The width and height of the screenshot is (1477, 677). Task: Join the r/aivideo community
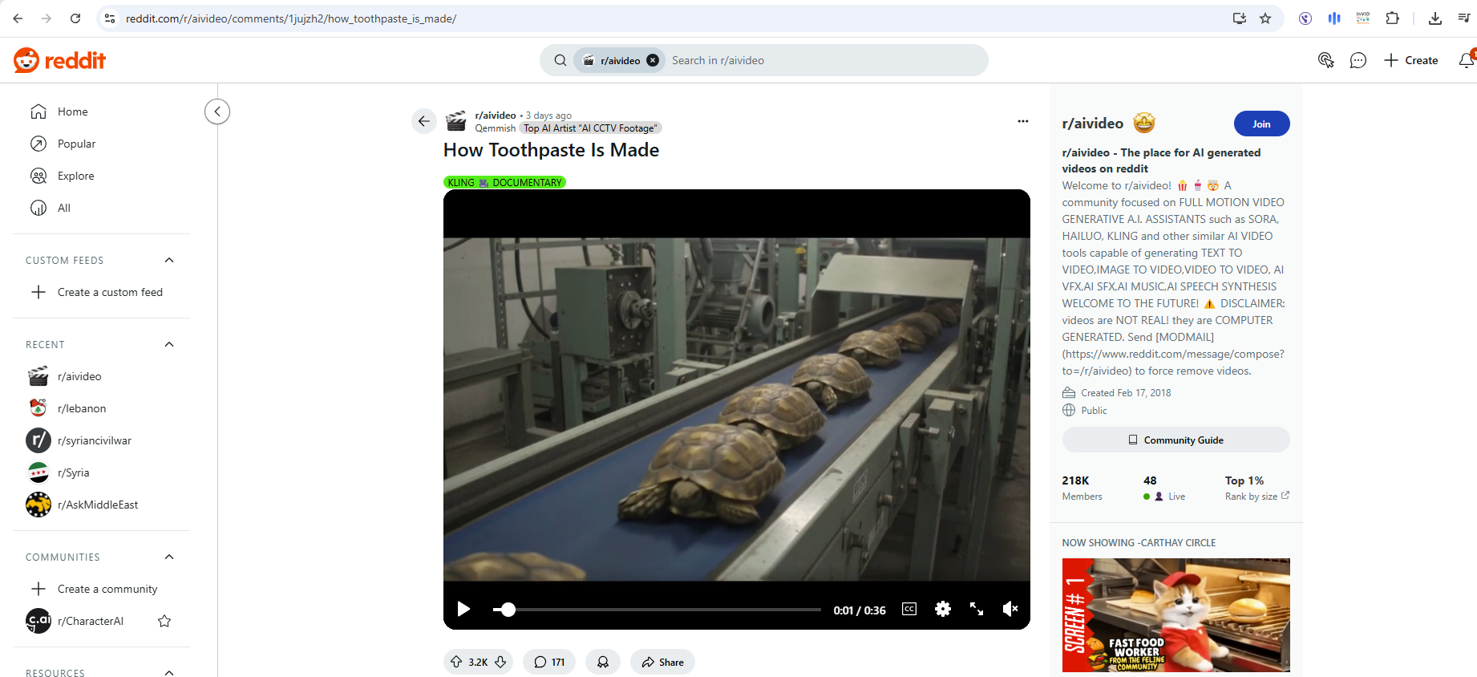coord(1261,124)
